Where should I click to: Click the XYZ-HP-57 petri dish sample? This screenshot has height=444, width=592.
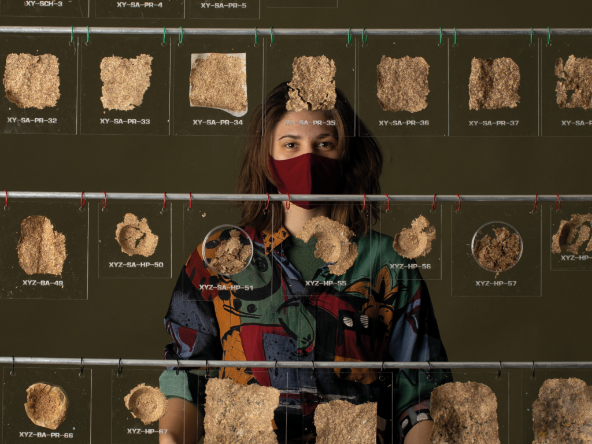(x=497, y=247)
